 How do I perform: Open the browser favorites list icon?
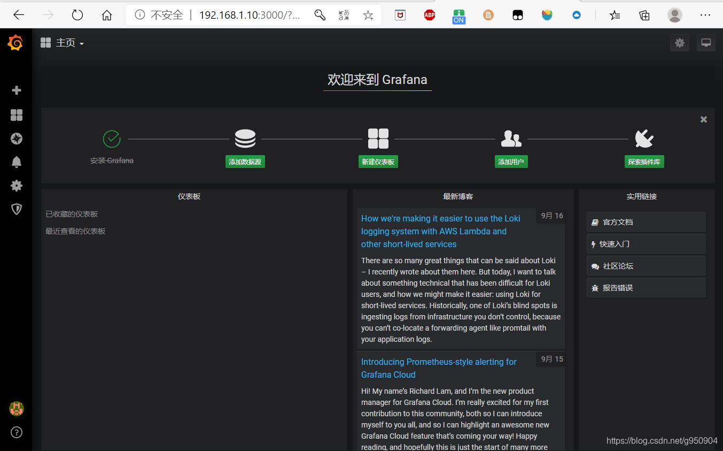tap(615, 15)
